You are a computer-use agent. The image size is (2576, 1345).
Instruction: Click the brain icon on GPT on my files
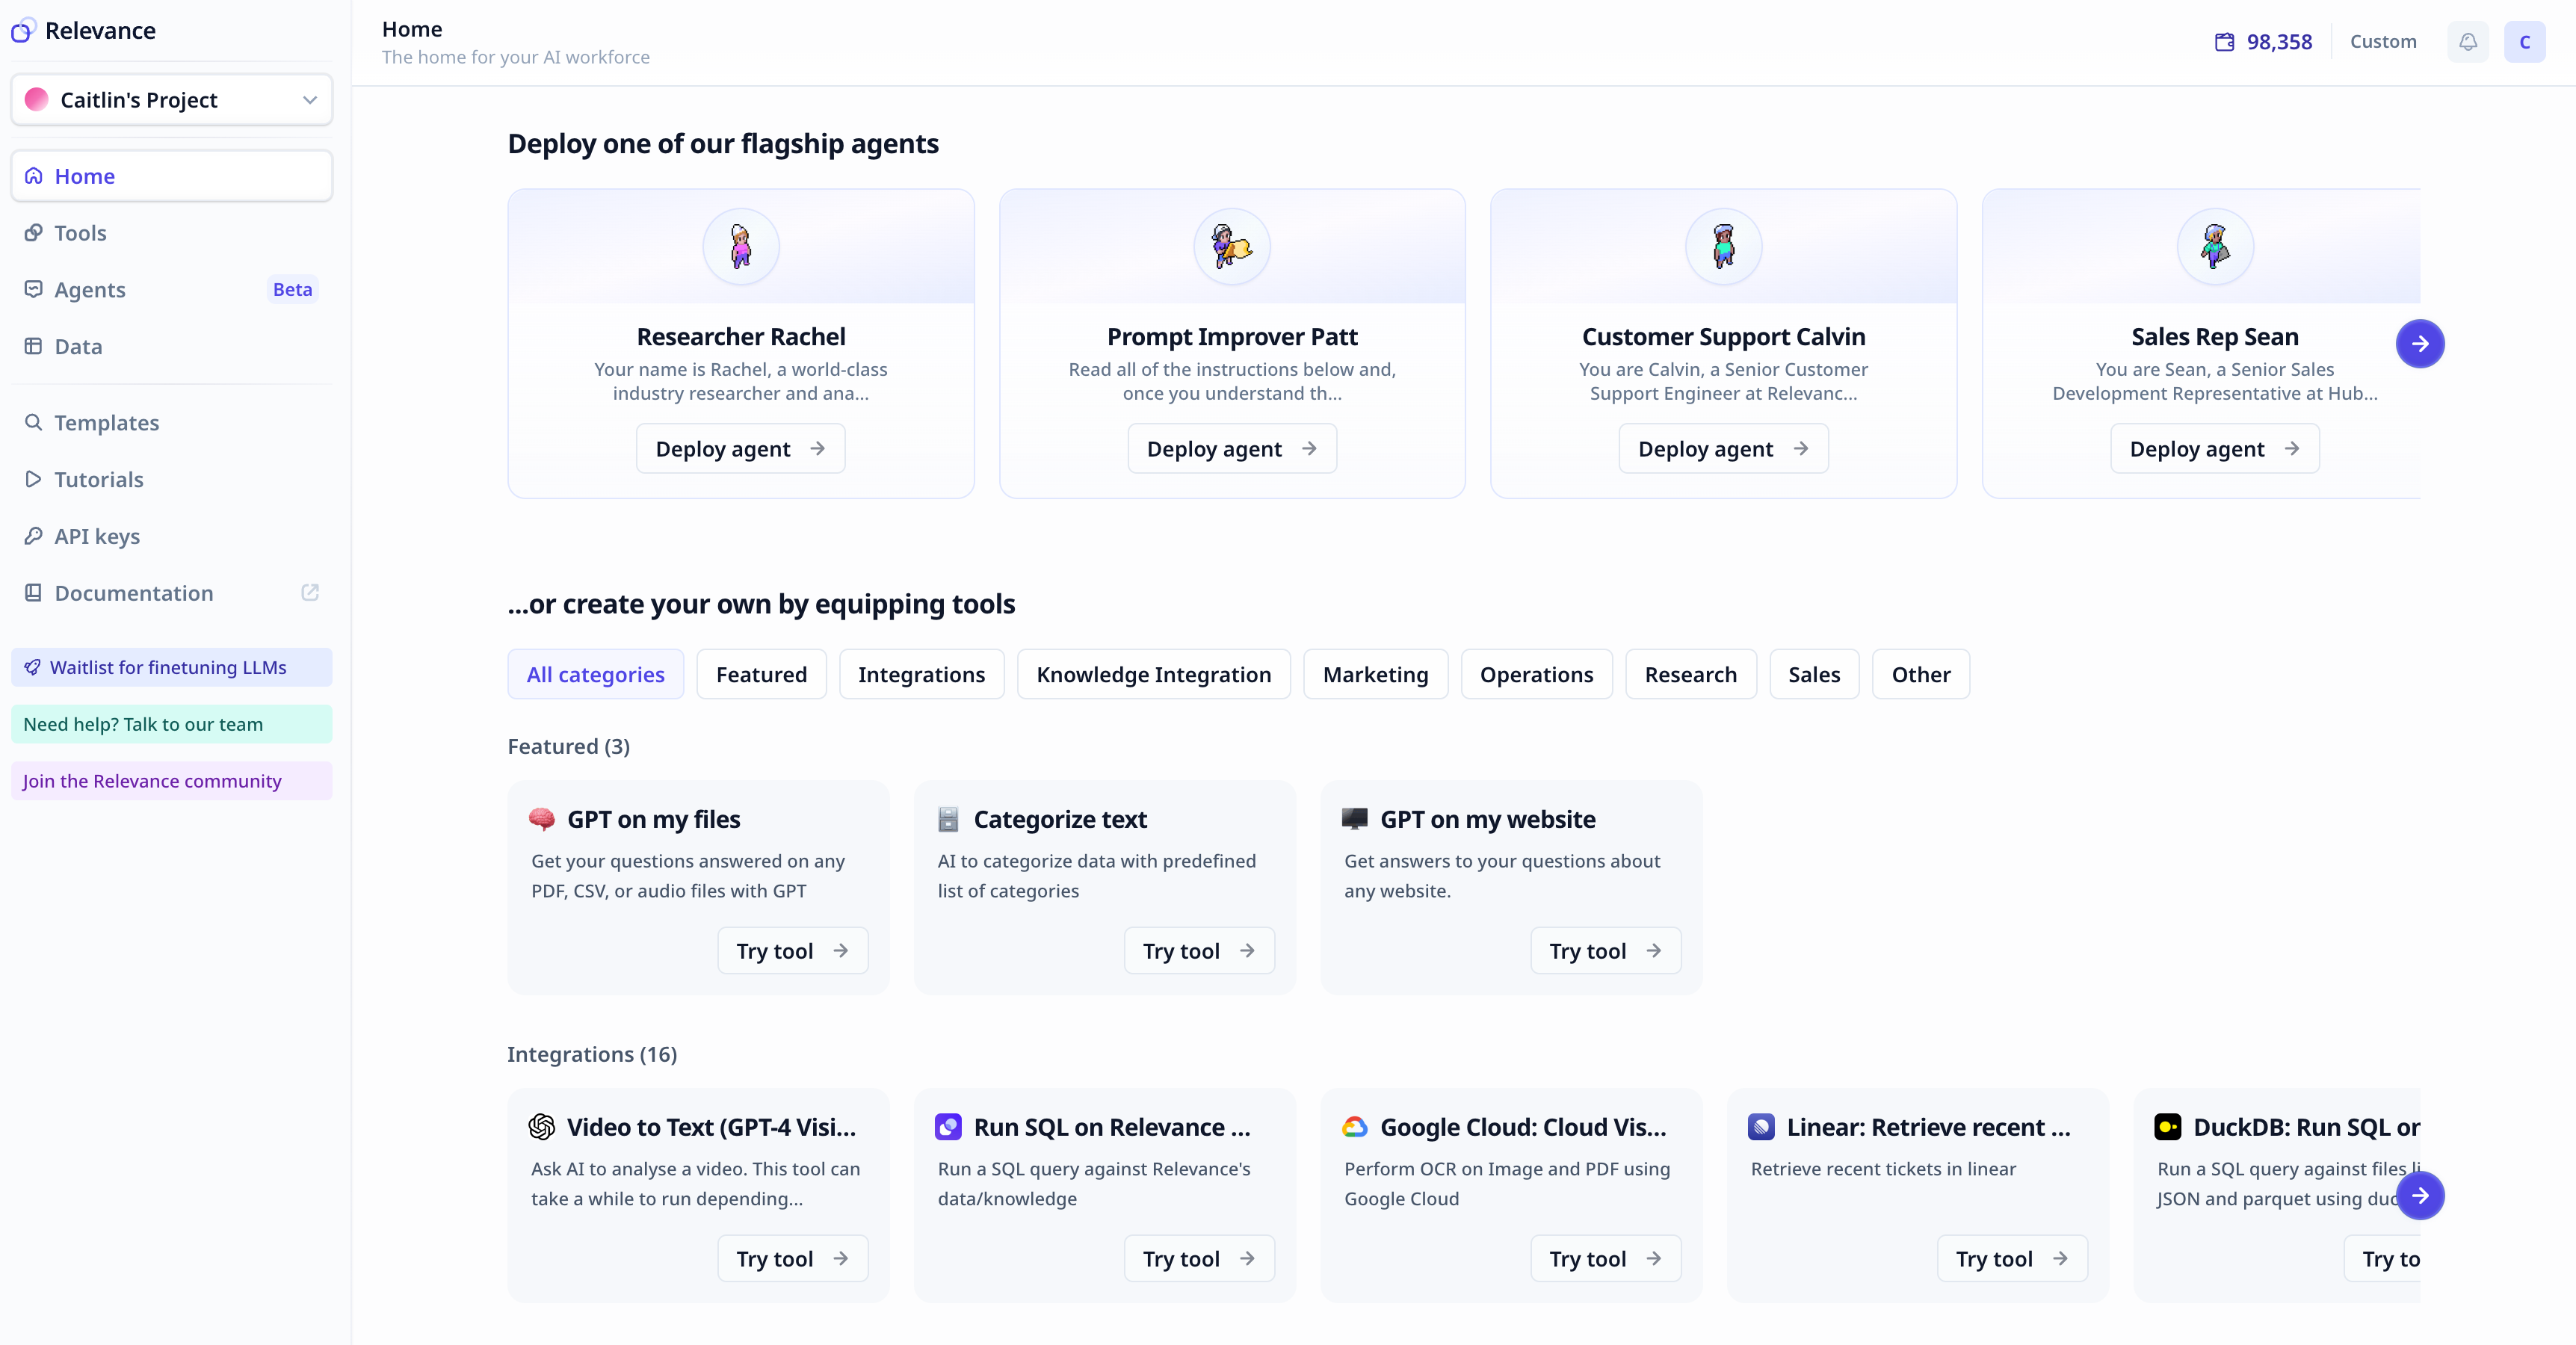click(x=543, y=818)
